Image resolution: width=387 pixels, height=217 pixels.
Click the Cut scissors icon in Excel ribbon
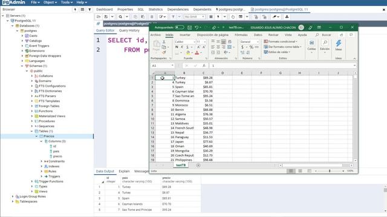pos(164,42)
